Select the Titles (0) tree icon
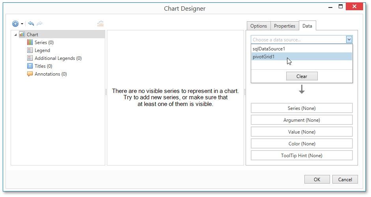 coord(30,66)
